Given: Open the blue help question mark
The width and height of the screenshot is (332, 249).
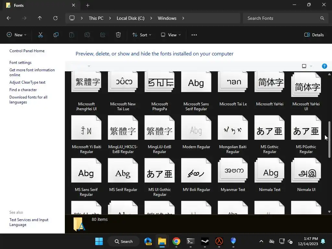Looking at the screenshot, I should click(324, 66).
